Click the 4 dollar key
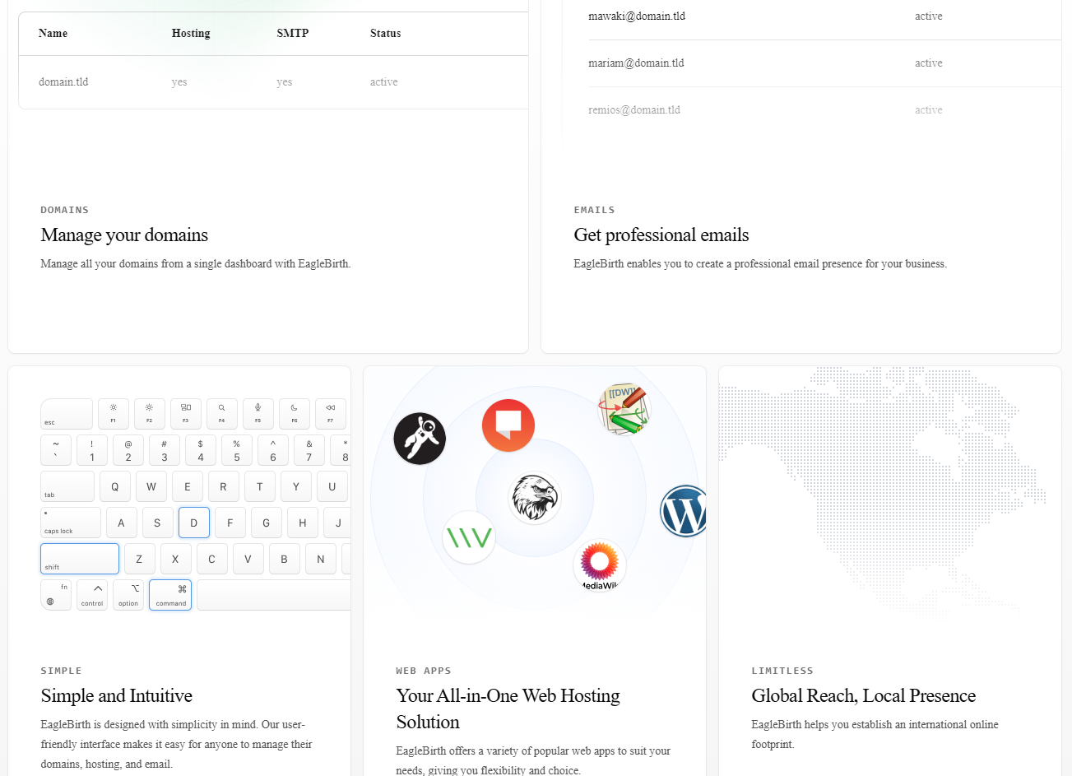 [x=201, y=450]
